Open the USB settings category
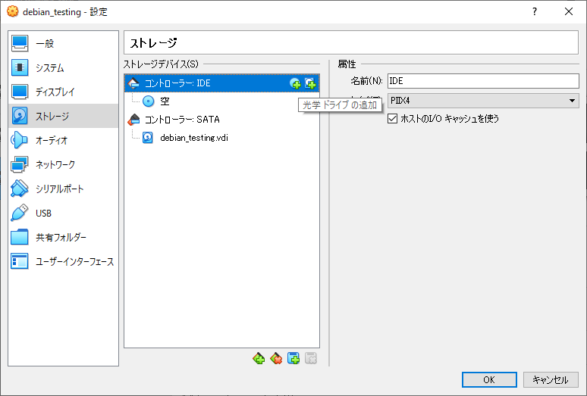Viewport: 587px width, 396px height. click(63, 214)
